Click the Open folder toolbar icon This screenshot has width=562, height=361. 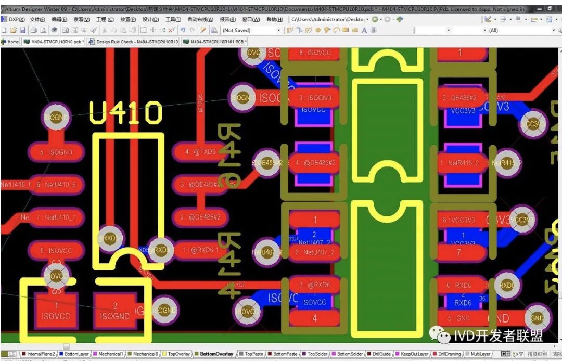tap(14, 30)
